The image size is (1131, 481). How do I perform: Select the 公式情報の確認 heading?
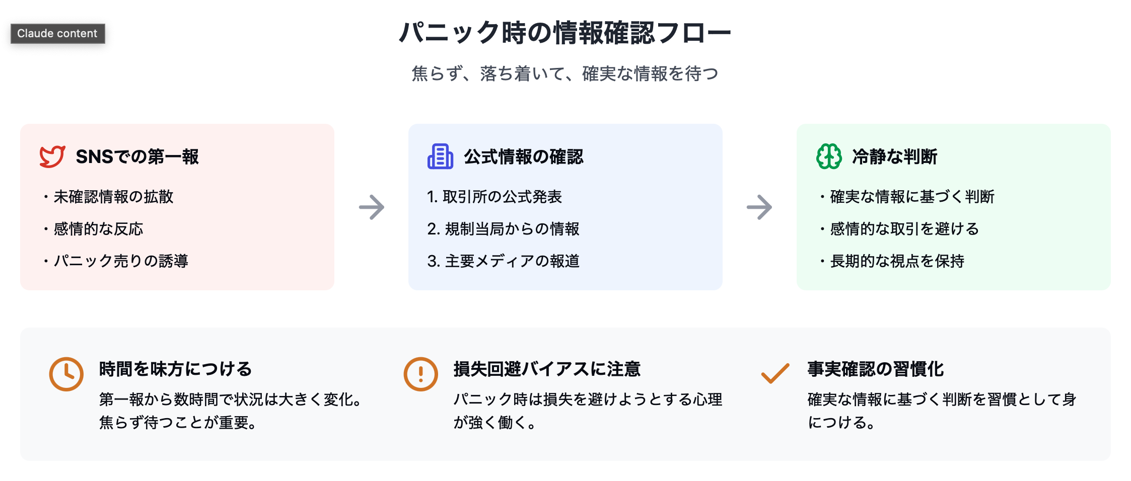pos(524,157)
